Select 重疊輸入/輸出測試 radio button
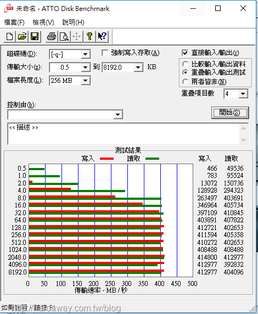 coord(185,72)
